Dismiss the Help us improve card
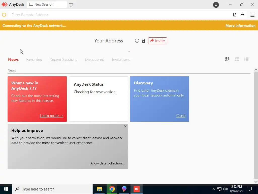The height and width of the screenshot is (194, 258). [x=125, y=126]
